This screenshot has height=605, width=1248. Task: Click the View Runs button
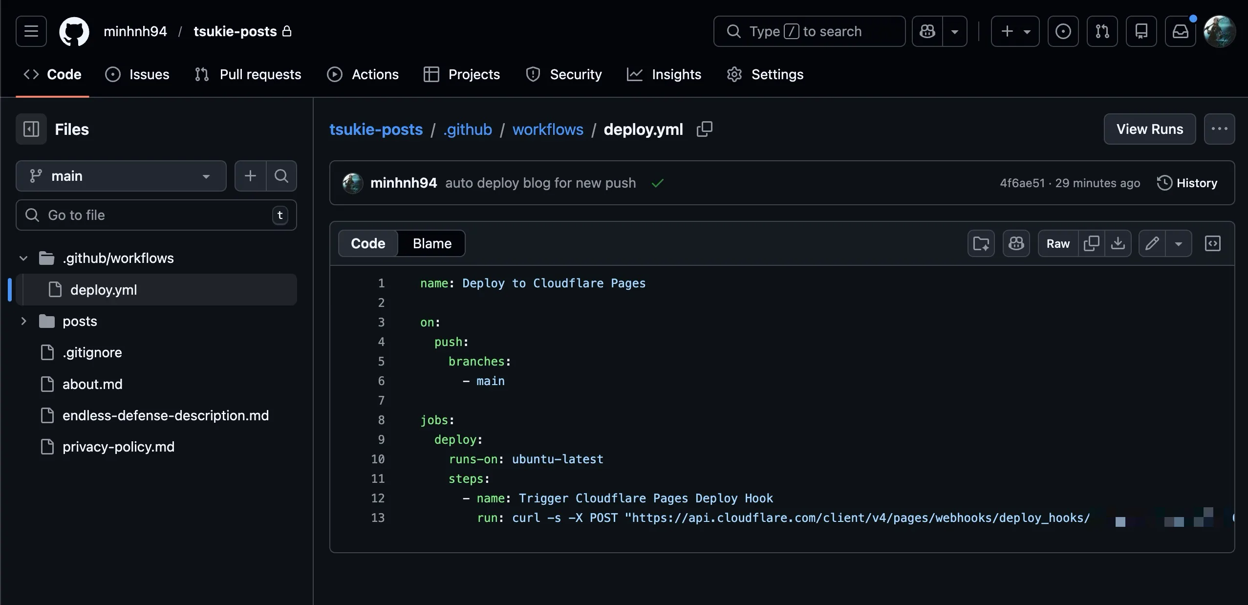point(1149,129)
